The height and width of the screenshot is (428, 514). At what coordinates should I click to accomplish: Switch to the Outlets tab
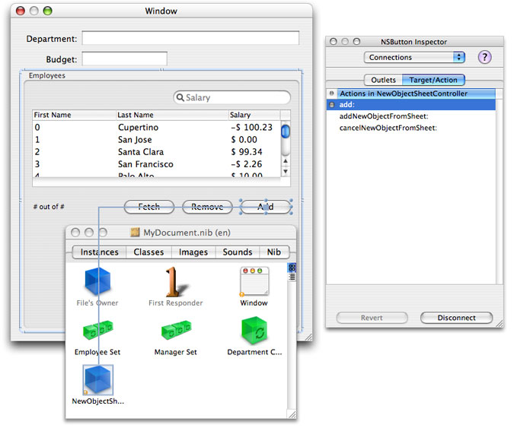pyautogui.click(x=383, y=80)
